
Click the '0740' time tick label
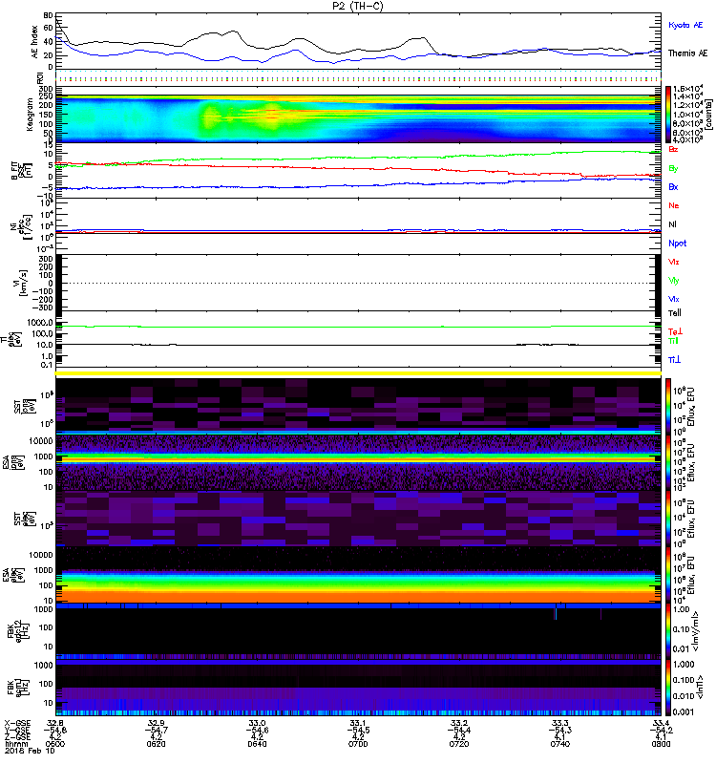tap(560, 744)
